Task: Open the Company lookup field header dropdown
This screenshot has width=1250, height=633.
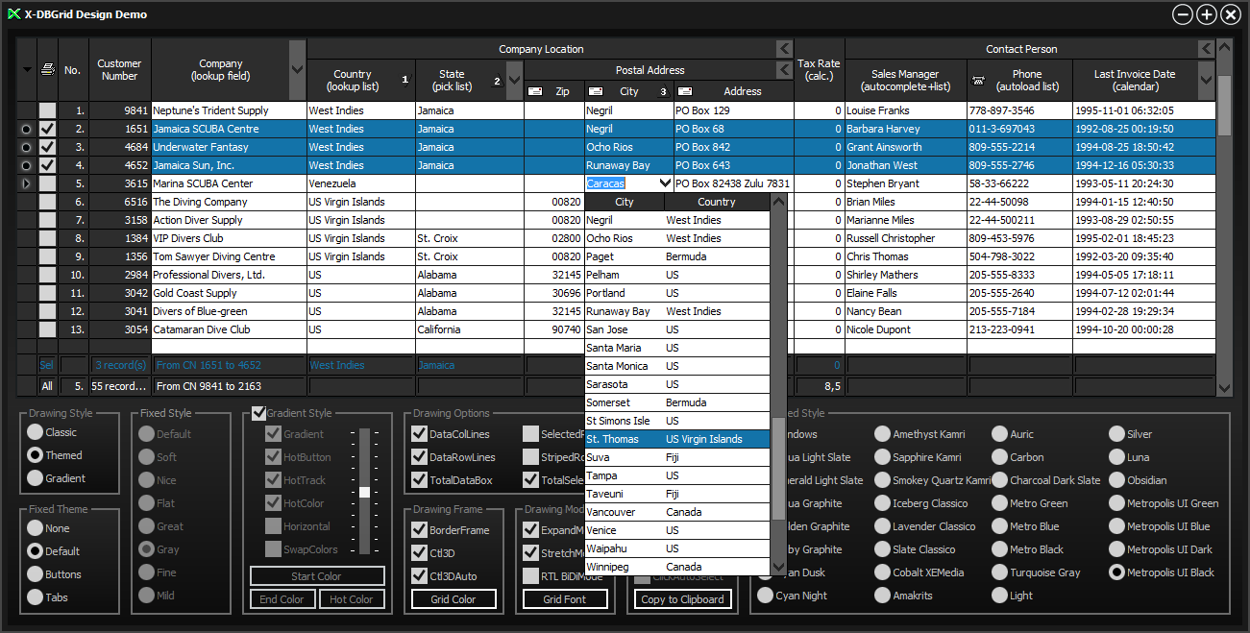Action: click(x=297, y=70)
